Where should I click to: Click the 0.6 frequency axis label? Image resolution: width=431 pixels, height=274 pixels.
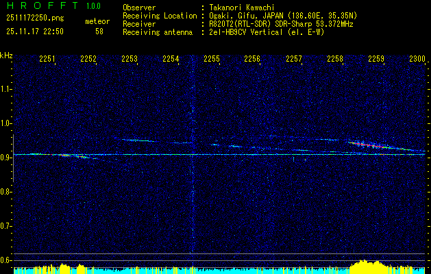click(x=5, y=260)
